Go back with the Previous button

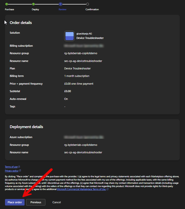36,202
